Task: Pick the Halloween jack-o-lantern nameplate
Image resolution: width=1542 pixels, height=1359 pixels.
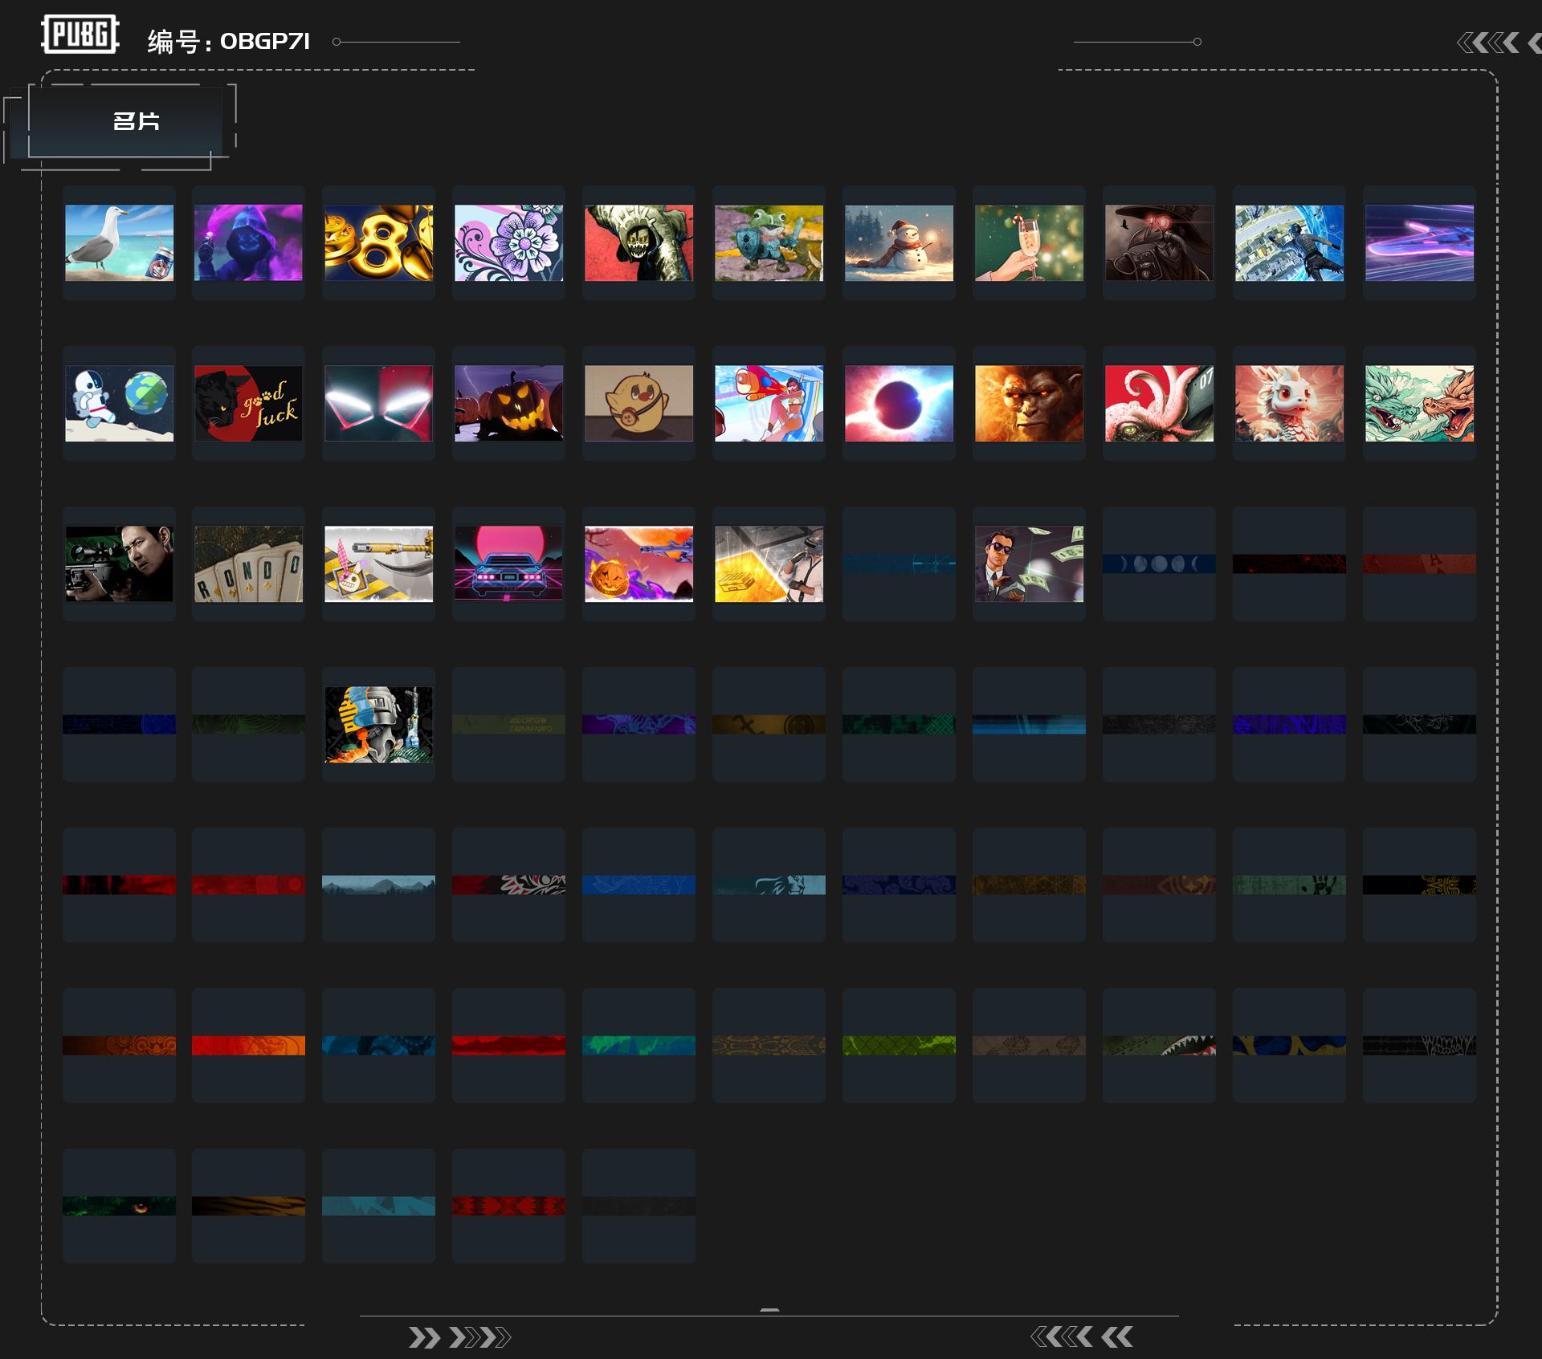Action: (x=508, y=403)
